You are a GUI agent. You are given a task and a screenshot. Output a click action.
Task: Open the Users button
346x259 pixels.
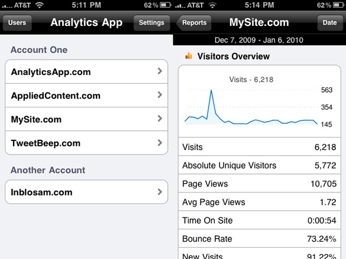click(x=17, y=22)
